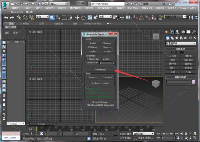Click the Mirror tool icon

point(191,17)
